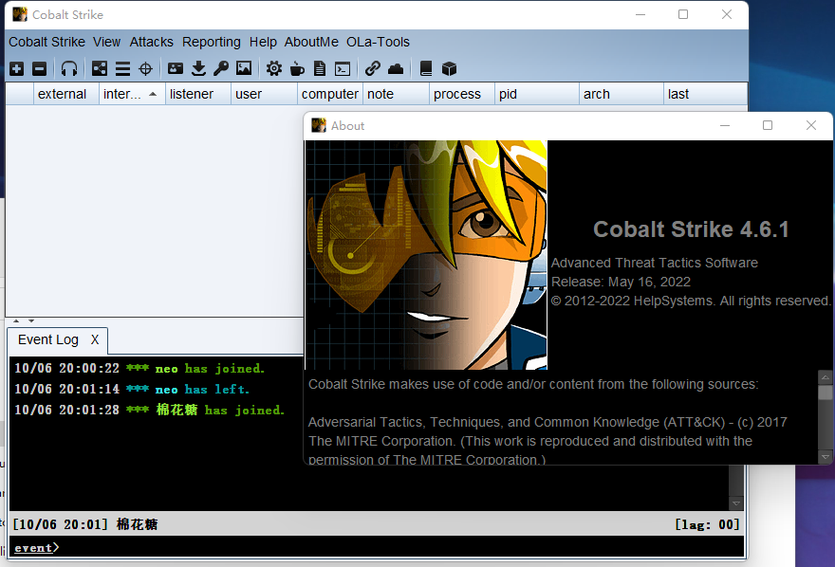Open Listeners via the headphones icon
835x567 pixels.
tap(69, 68)
